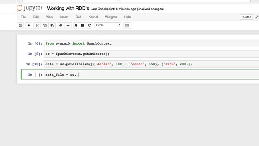Screen dimensions: 259x146
Task: Open the cell type Code dropdown
Action: (108, 25)
